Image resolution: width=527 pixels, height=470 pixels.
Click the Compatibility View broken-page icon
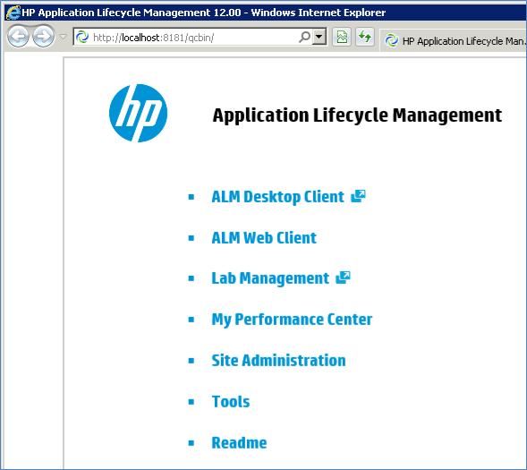[342, 37]
